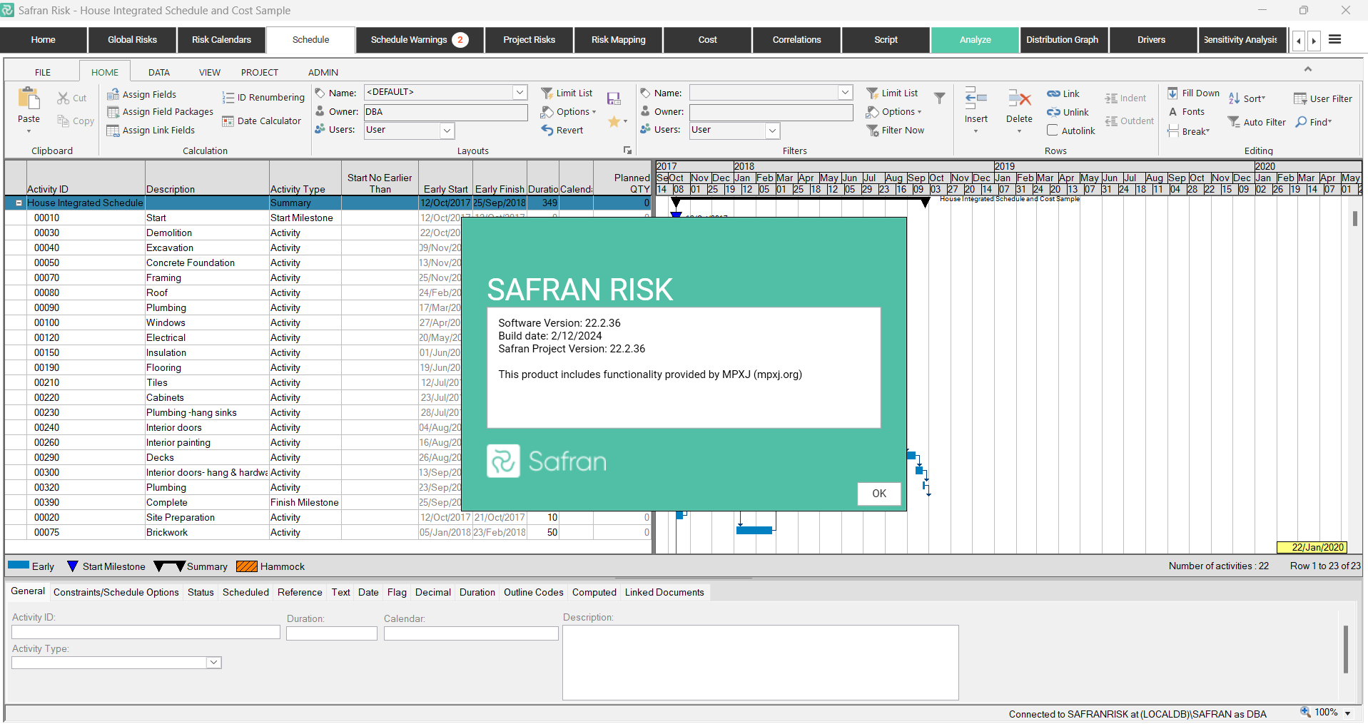Run ID Renumbering
The width and height of the screenshot is (1368, 724).
(x=263, y=98)
